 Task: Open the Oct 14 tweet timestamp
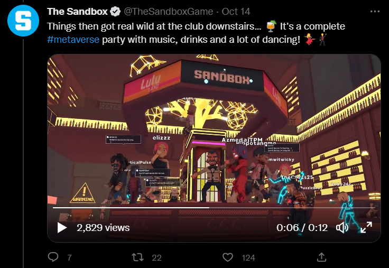(x=236, y=12)
